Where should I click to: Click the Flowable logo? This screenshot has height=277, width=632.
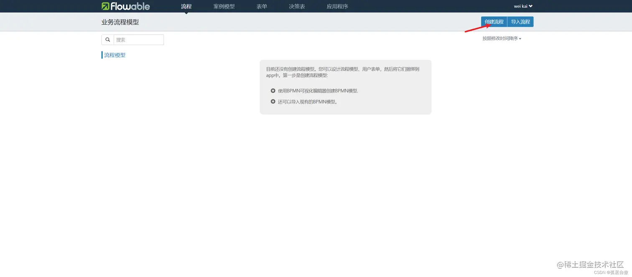tap(125, 6)
